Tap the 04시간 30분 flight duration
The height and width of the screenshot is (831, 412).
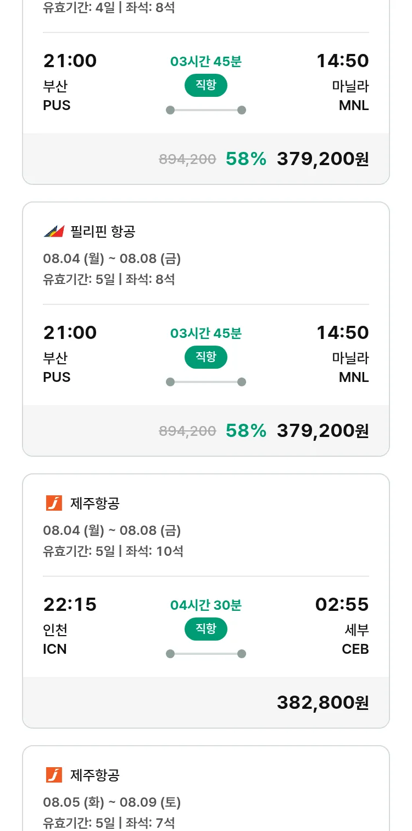[x=205, y=605]
